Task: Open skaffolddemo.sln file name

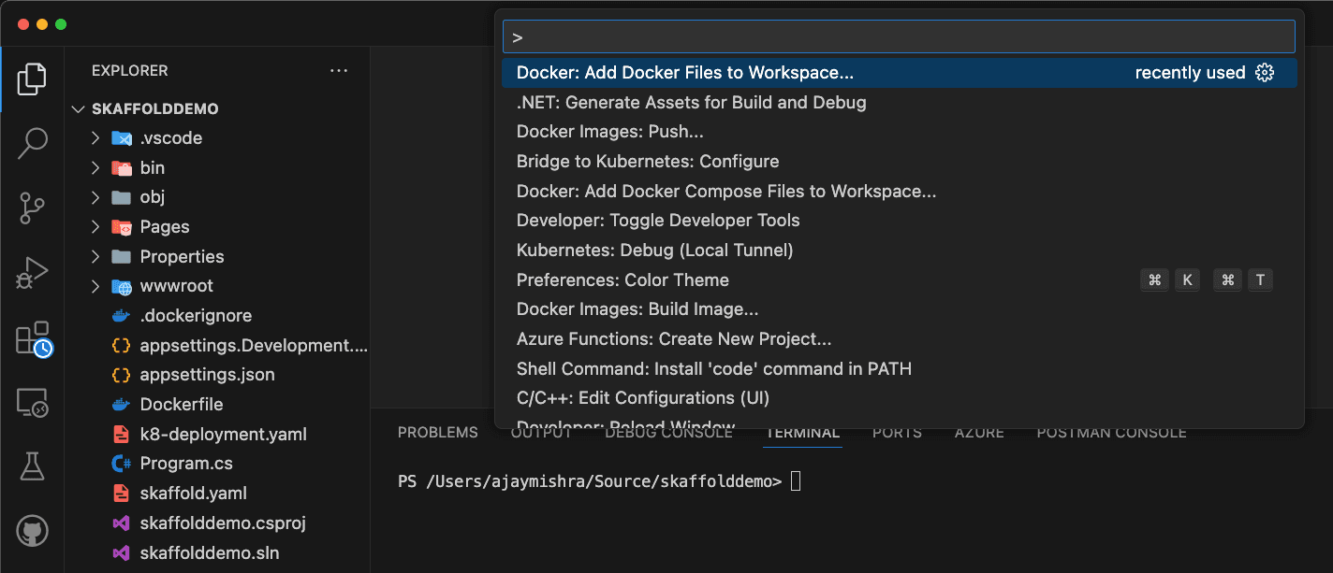Action: point(209,552)
